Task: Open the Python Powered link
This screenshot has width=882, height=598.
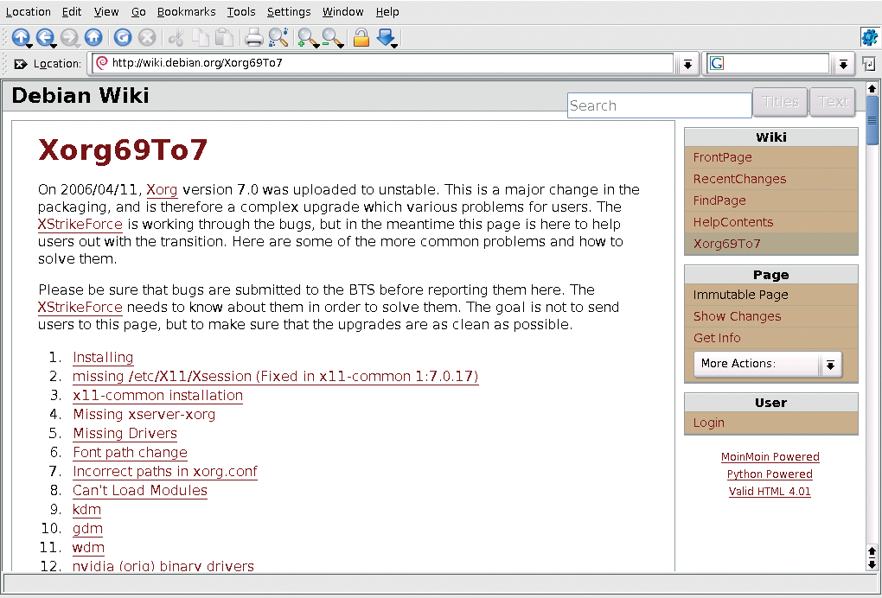Action: click(770, 474)
